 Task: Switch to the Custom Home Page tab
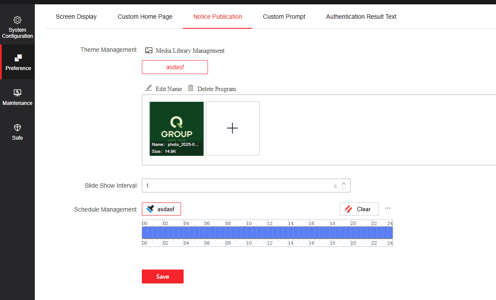(145, 17)
